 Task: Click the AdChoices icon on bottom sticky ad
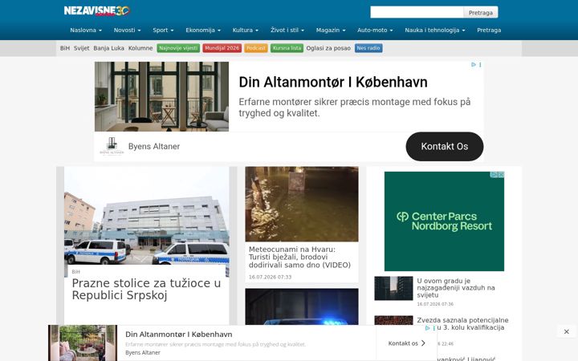[x=428, y=328]
